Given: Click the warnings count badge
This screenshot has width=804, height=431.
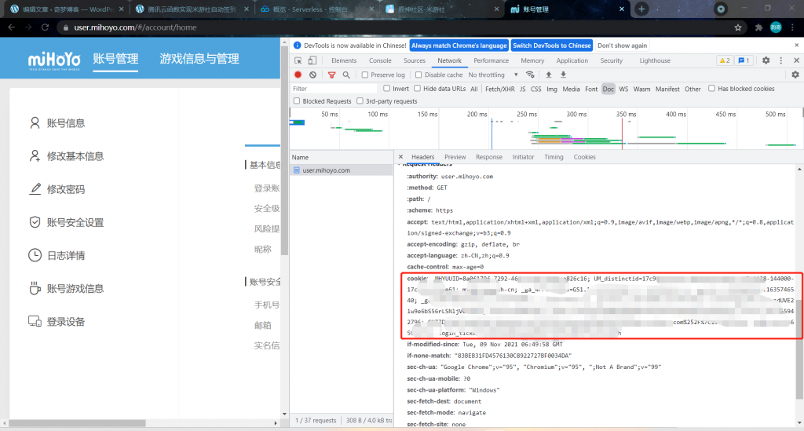Looking at the screenshot, I should coord(725,60).
